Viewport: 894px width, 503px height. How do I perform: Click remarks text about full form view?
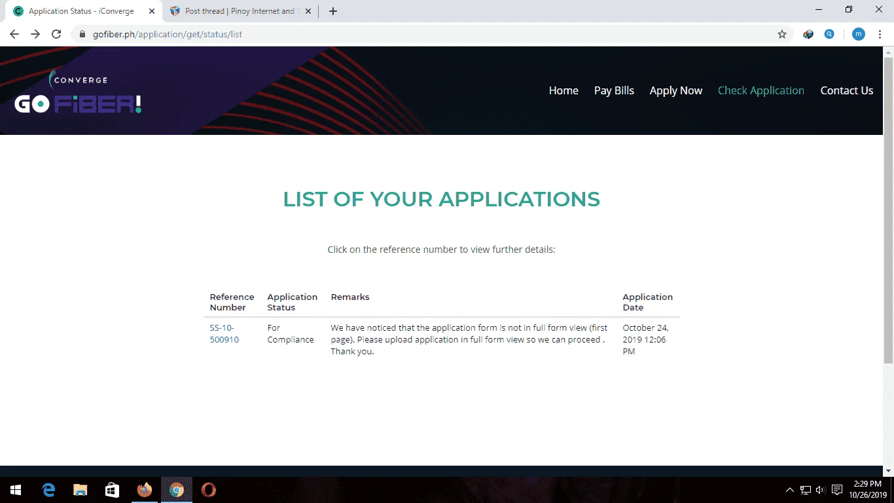coord(469,339)
